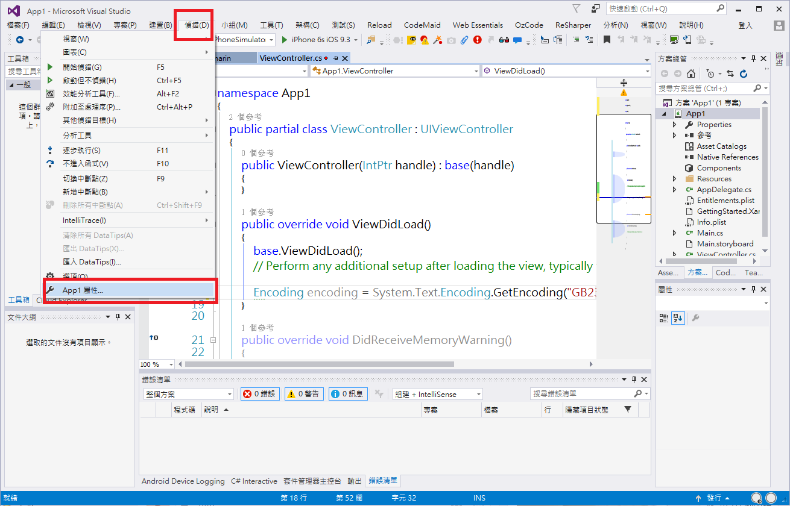
Task: Open the 工具(T) menu
Action: click(x=271, y=25)
